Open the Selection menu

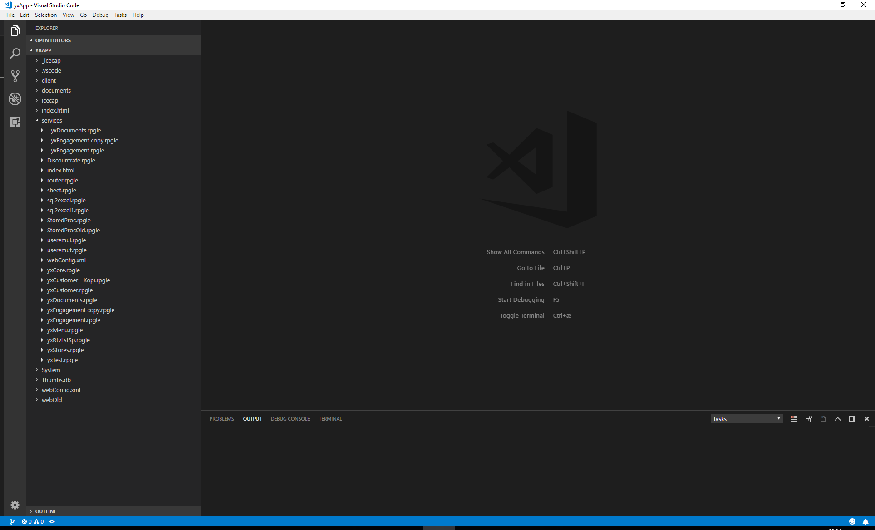point(46,15)
